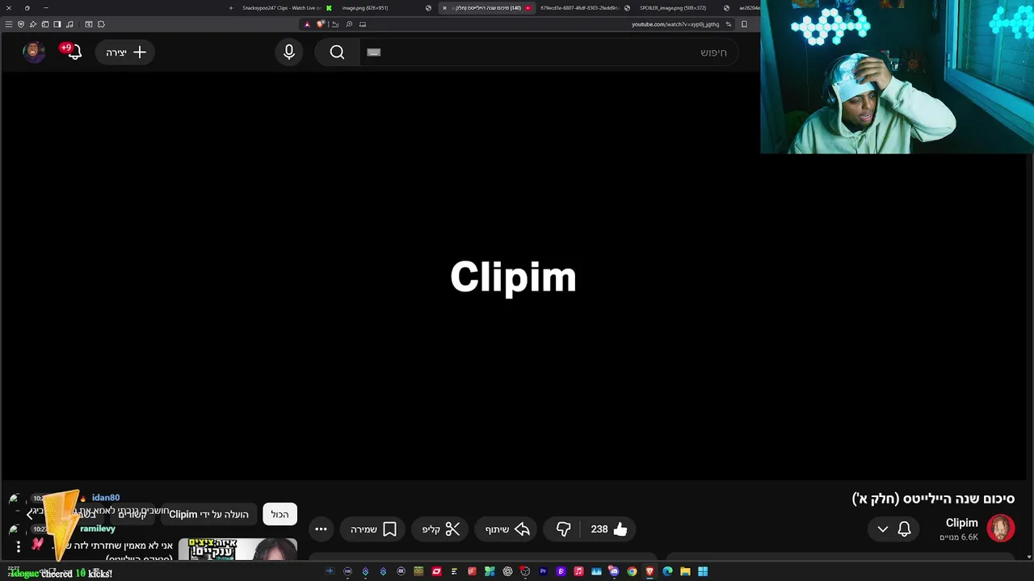
Task: Close the active YouTube tab
Action: click(x=444, y=8)
